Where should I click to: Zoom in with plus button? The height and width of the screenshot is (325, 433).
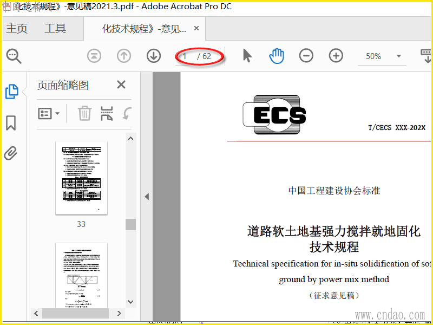pos(336,56)
